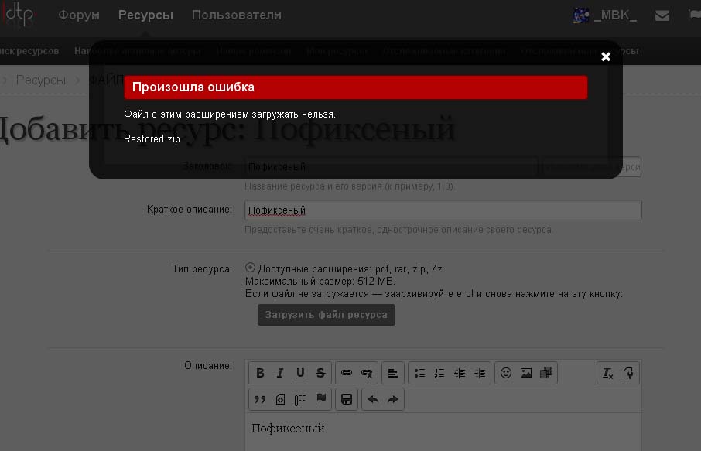Open the Ресурсы tab
Image resolution: width=701 pixels, height=451 pixels.
coord(145,15)
